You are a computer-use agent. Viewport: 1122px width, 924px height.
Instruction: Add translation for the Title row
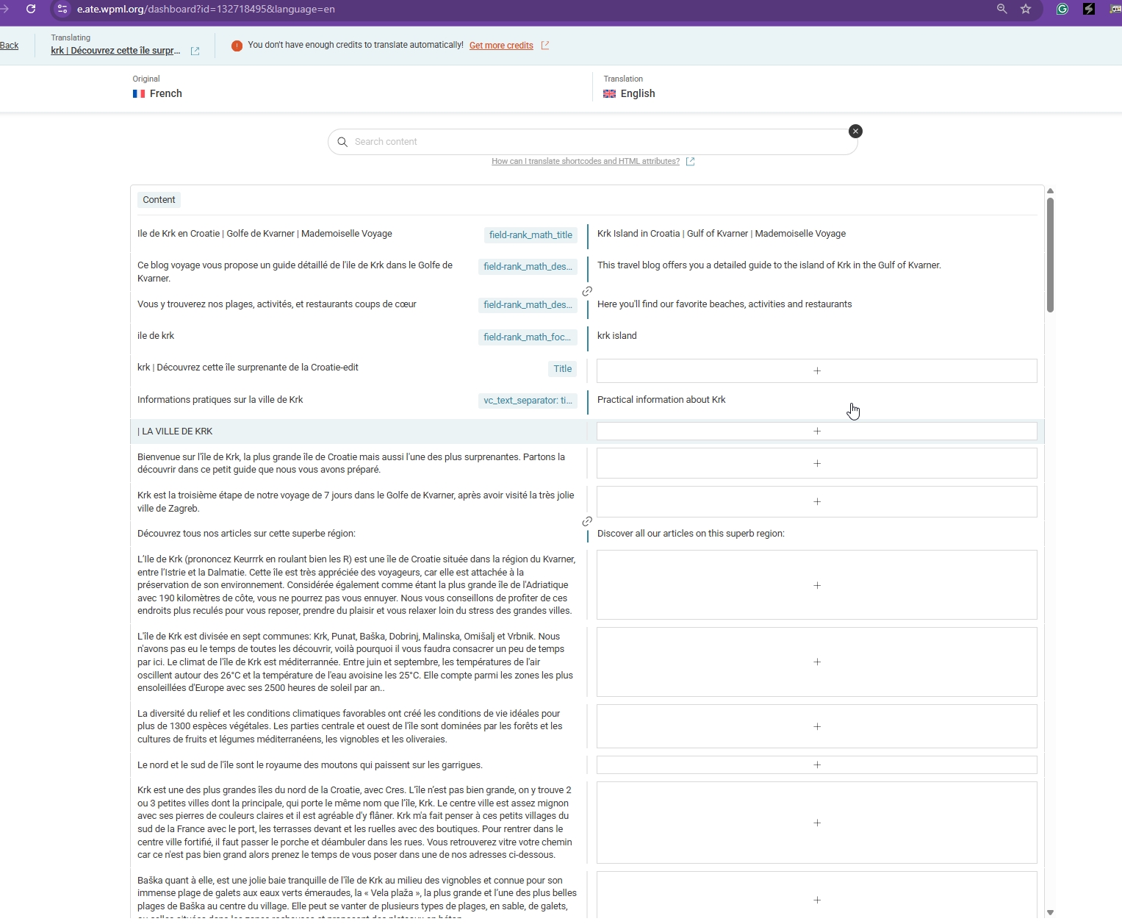pyautogui.click(x=816, y=370)
